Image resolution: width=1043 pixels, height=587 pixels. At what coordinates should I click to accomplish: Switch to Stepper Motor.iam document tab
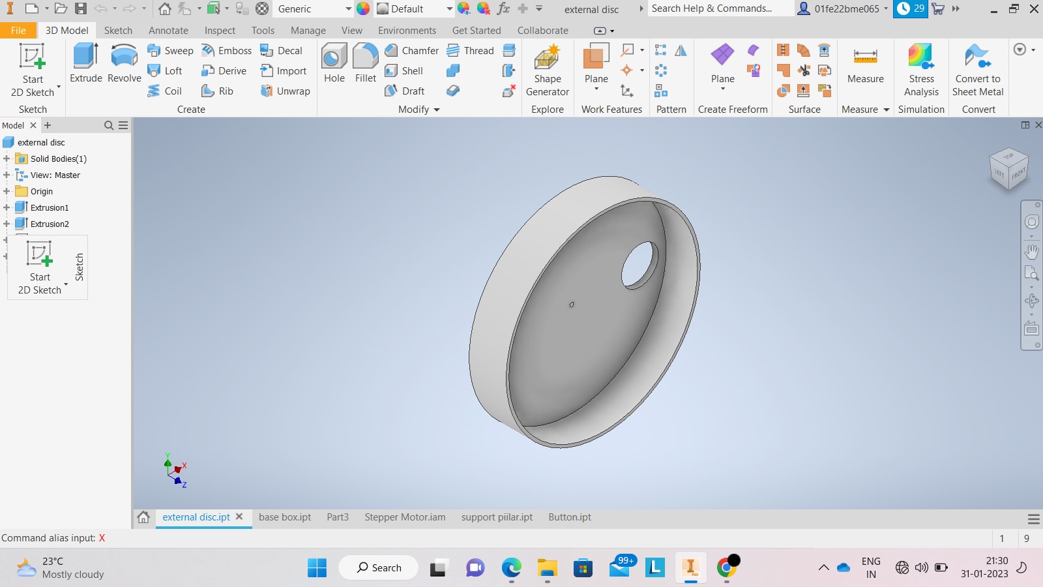pos(405,517)
